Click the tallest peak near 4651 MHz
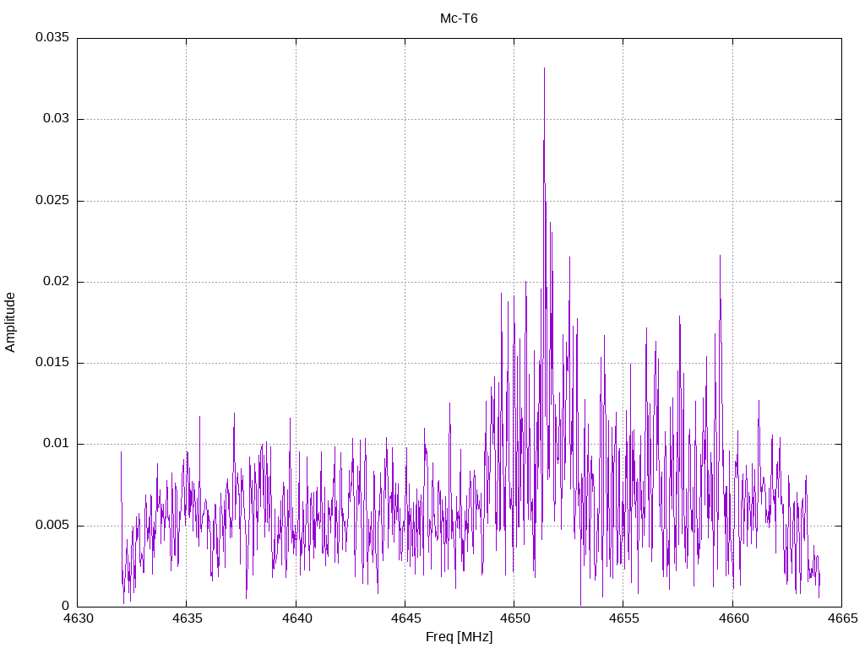 click(x=544, y=70)
